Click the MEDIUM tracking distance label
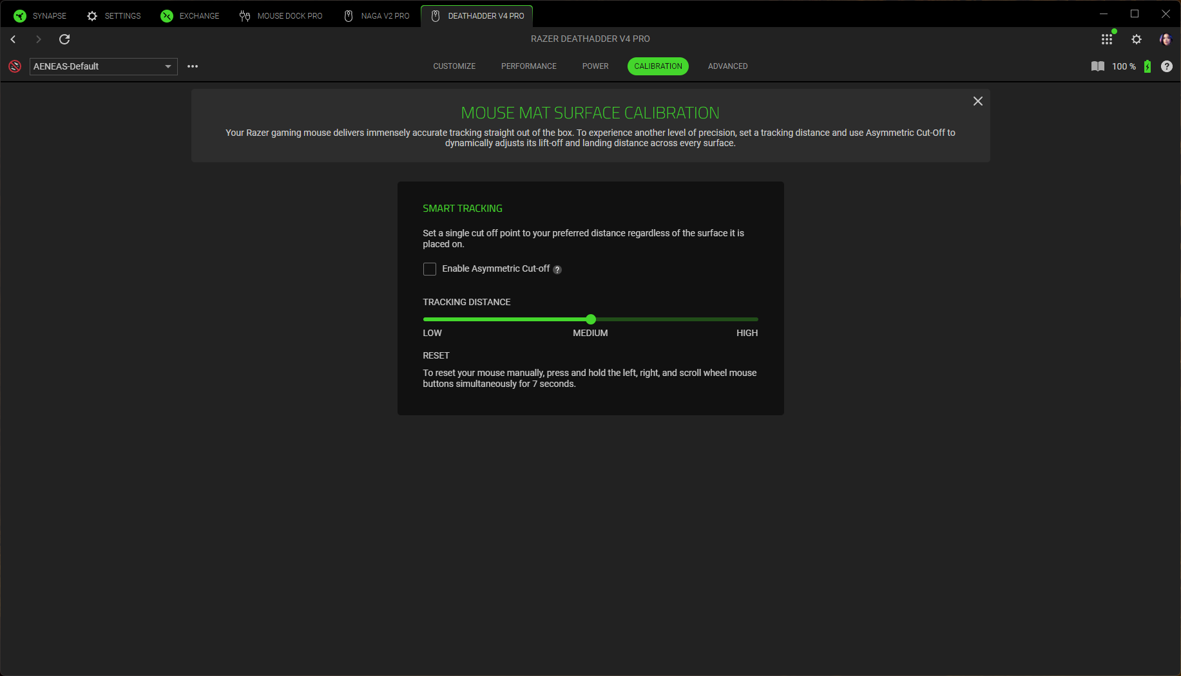The height and width of the screenshot is (676, 1181). pyautogui.click(x=590, y=333)
